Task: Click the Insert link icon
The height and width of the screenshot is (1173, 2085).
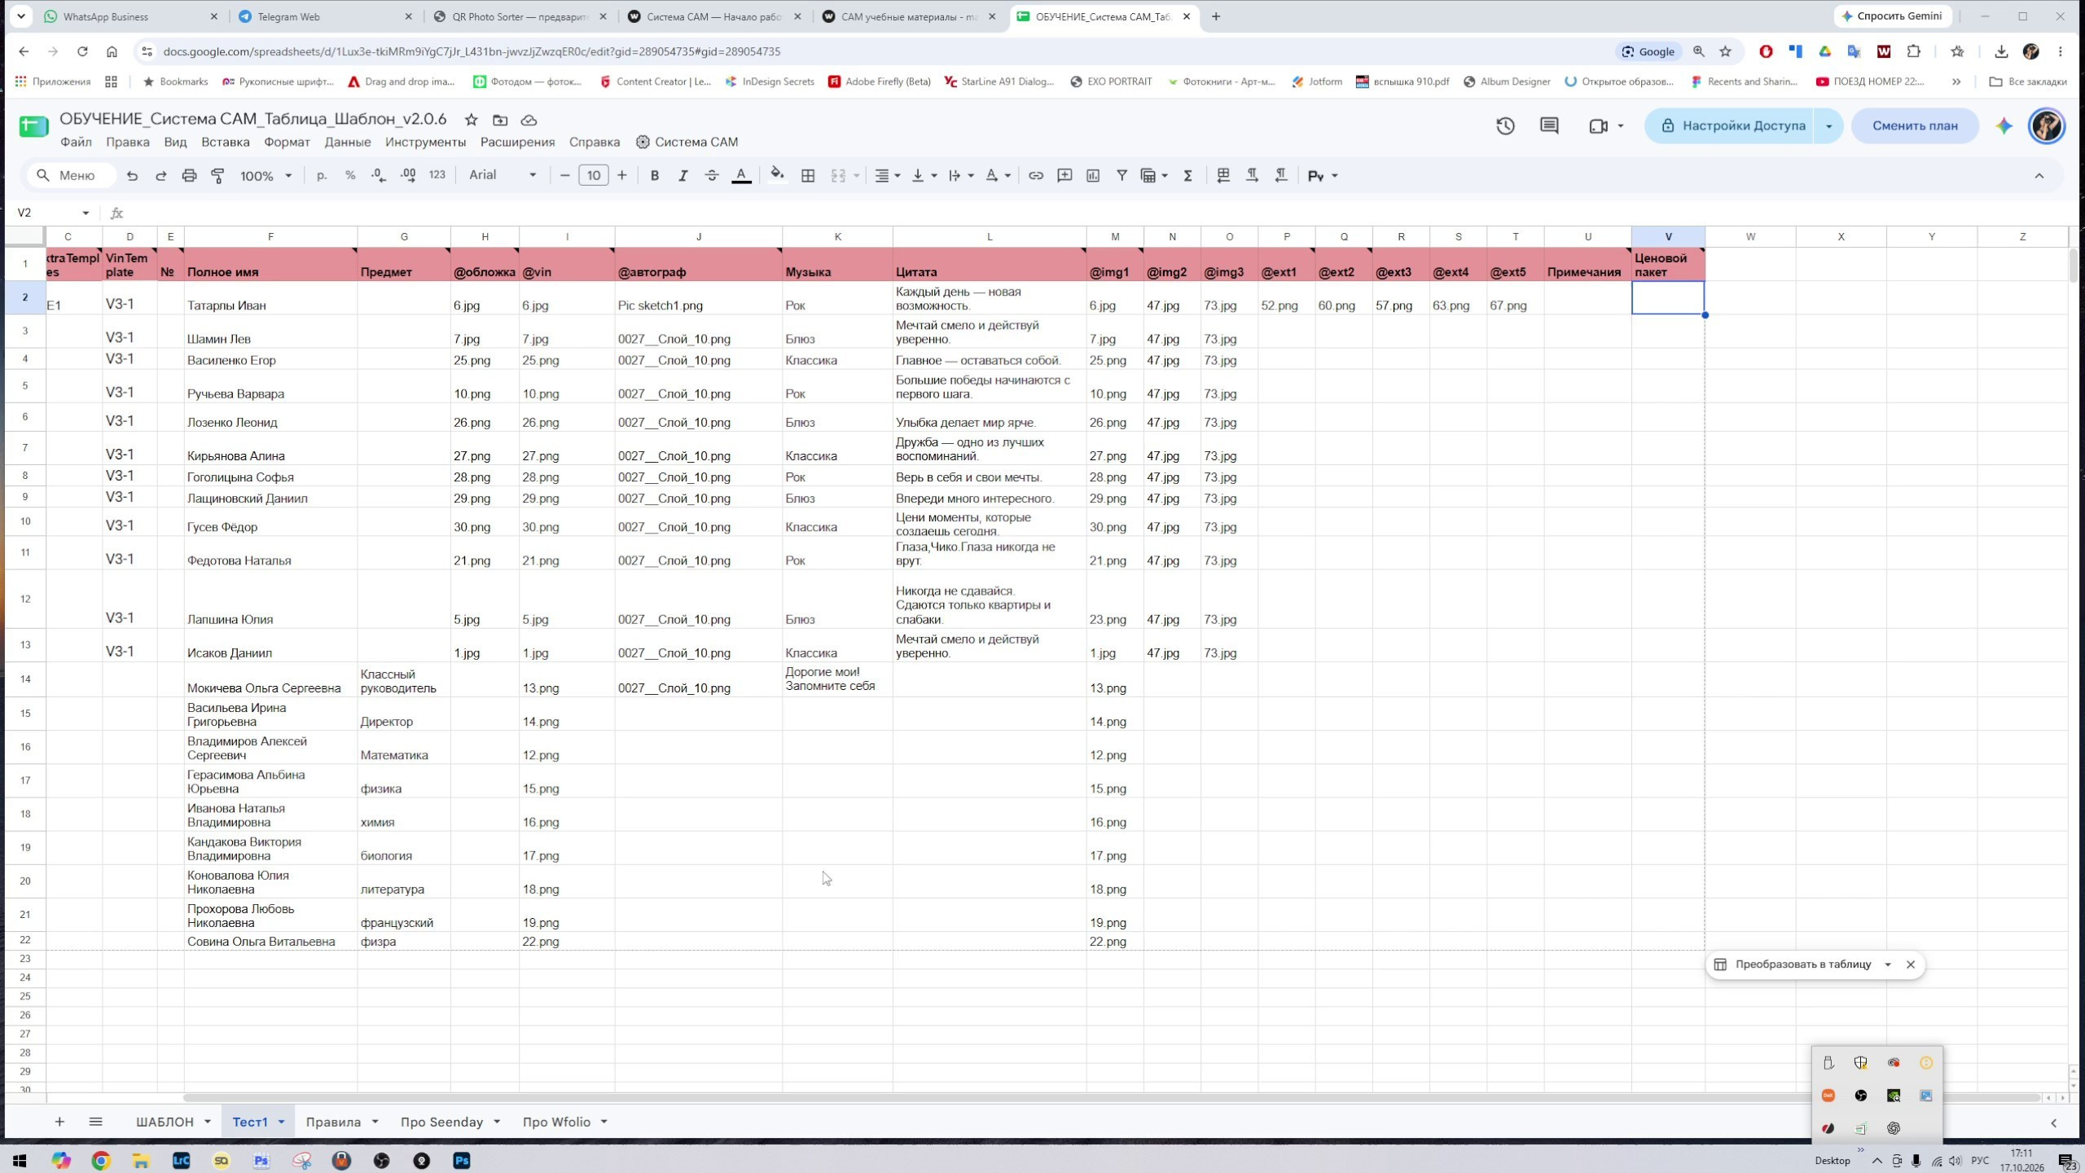Action: pyautogui.click(x=1035, y=175)
